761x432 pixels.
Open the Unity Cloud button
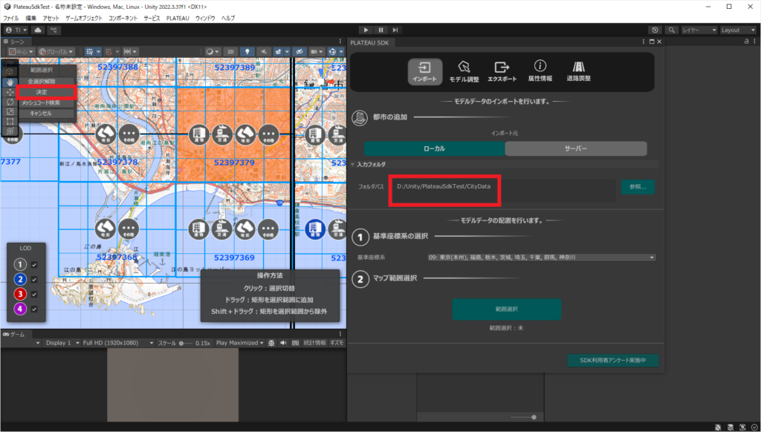pos(38,30)
